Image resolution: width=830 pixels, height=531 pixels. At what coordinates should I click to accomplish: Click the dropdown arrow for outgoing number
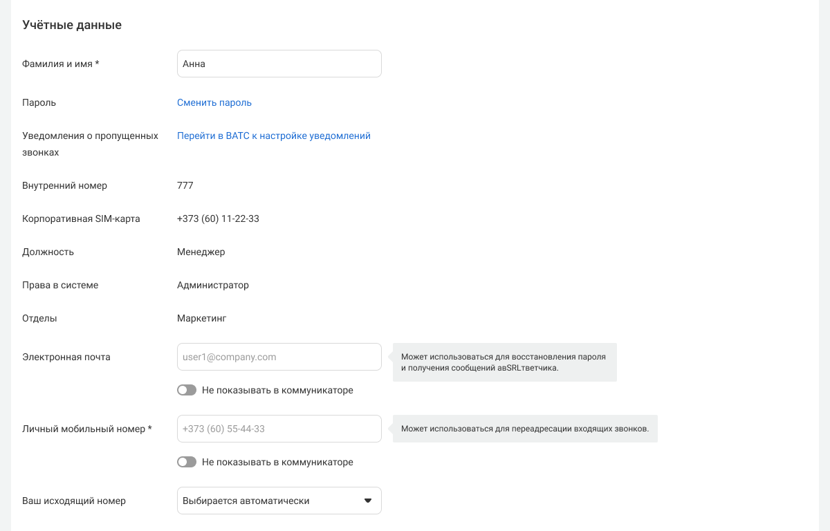click(x=368, y=501)
